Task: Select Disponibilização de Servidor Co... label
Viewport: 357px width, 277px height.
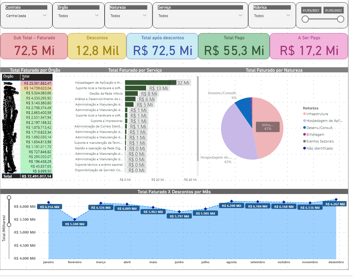Action: pyautogui.click(x=99, y=170)
